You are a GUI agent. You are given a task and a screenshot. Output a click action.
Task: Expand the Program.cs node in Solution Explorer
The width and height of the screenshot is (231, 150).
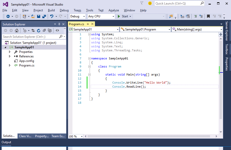click(x=10, y=65)
